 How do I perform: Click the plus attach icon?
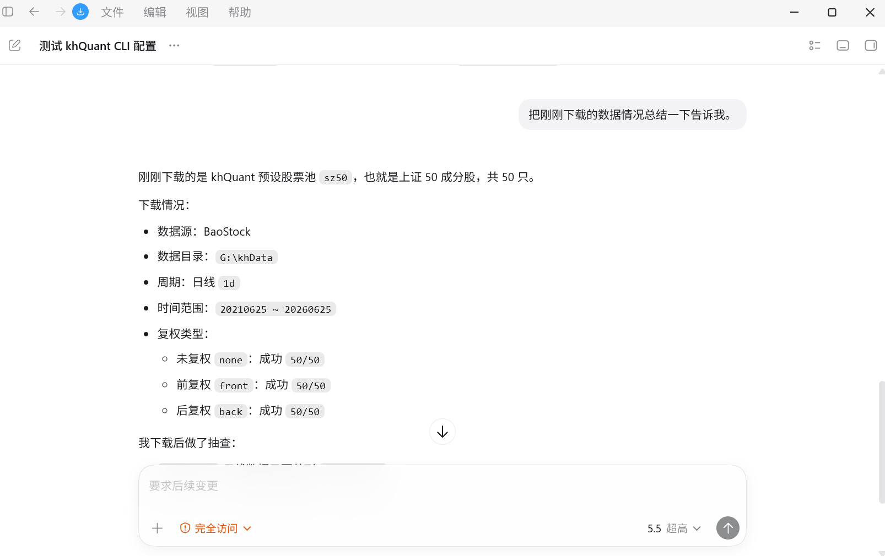[x=157, y=528]
